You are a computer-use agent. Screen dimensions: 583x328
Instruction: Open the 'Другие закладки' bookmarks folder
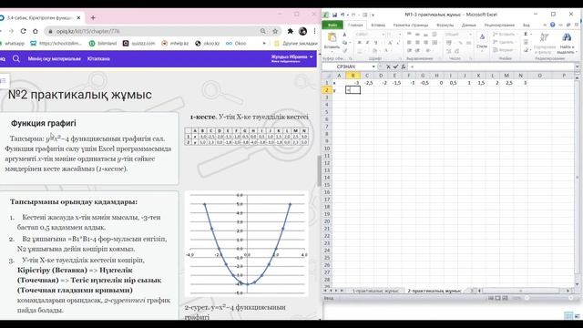click(295, 44)
